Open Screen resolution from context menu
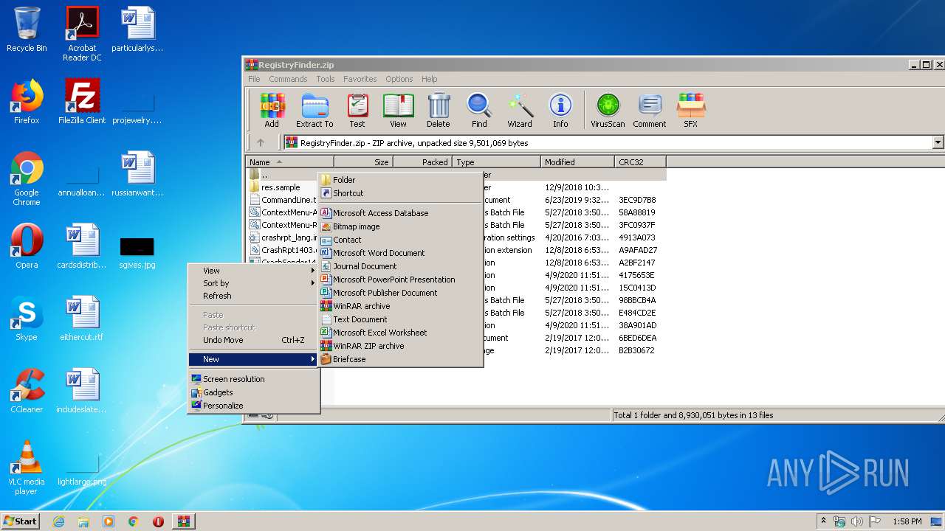945x531 pixels. click(252, 379)
